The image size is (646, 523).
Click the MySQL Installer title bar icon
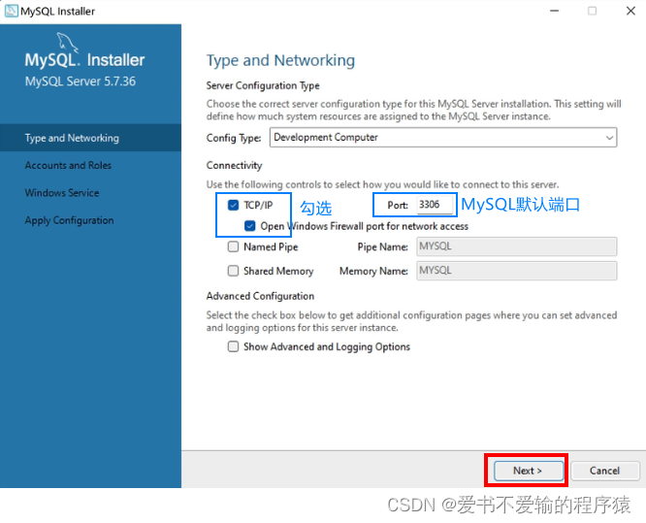11,11
